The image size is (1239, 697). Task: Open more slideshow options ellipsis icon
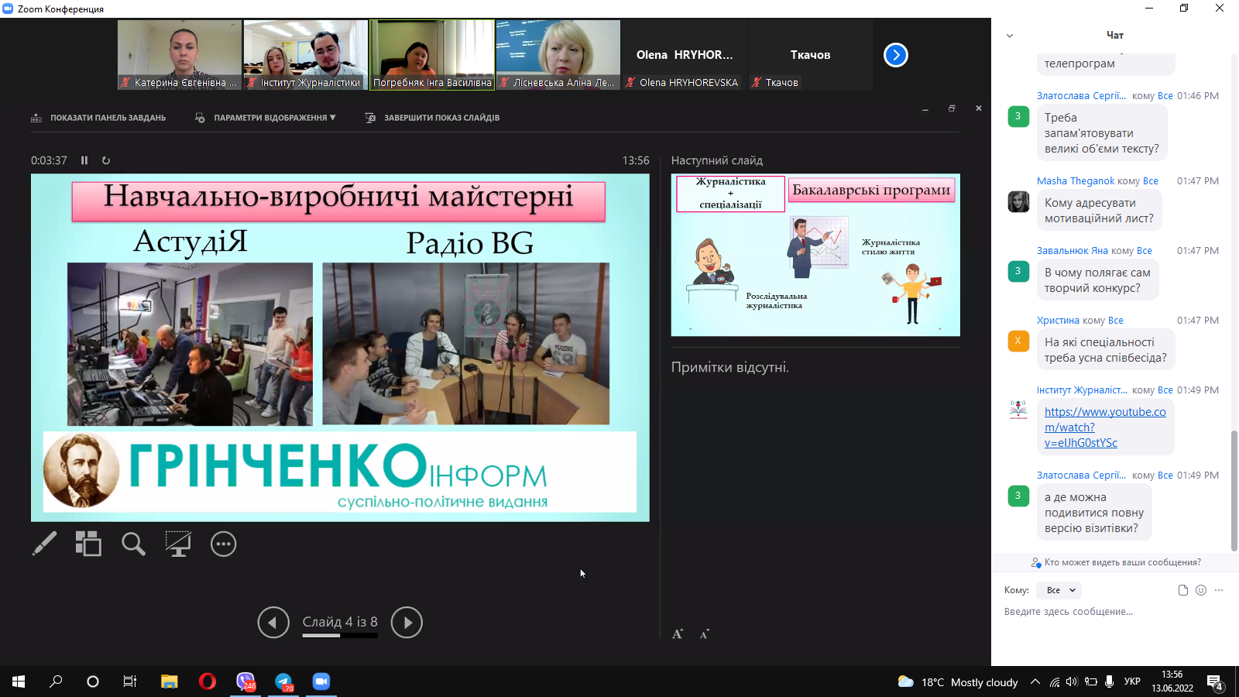click(x=223, y=544)
